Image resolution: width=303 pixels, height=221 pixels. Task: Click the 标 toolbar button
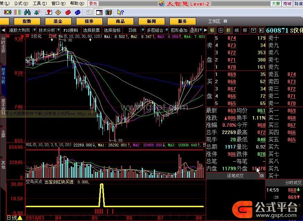212,30
